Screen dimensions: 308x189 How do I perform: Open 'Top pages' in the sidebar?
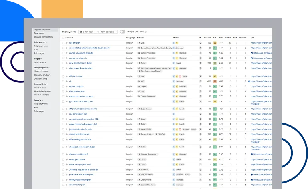(x=39, y=33)
